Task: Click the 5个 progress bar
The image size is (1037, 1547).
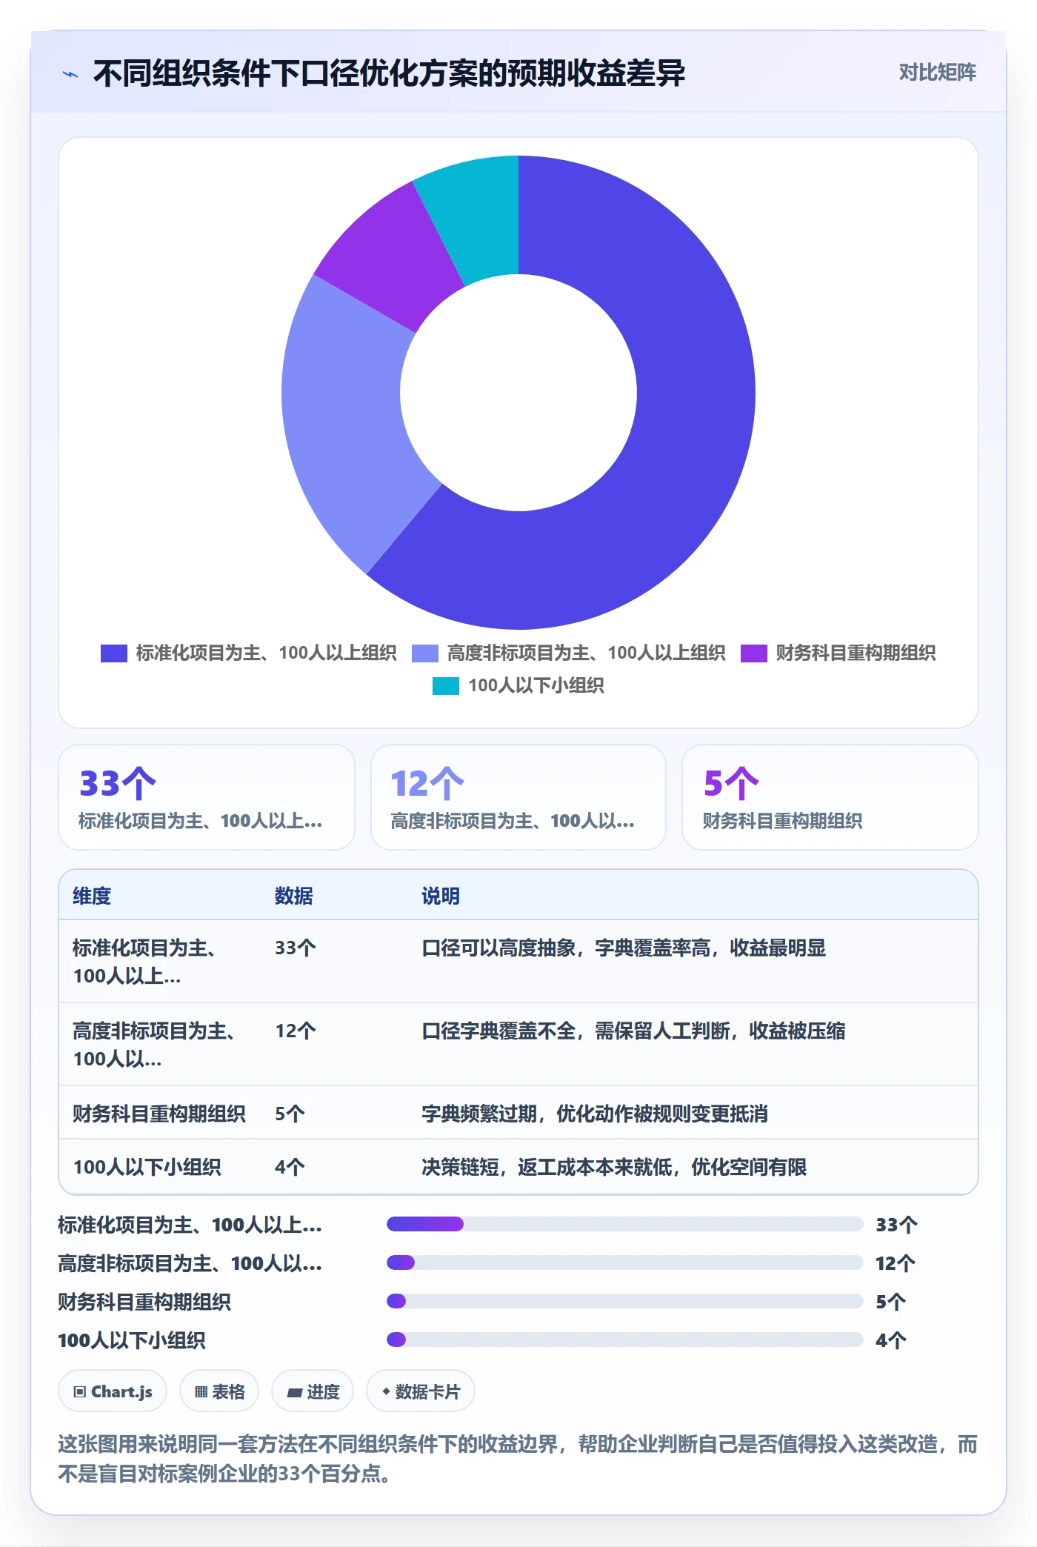Action: click(624, 1301)
